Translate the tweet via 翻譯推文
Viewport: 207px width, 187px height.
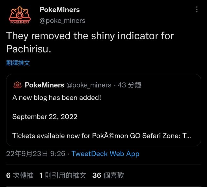click(x=18, y=63)
